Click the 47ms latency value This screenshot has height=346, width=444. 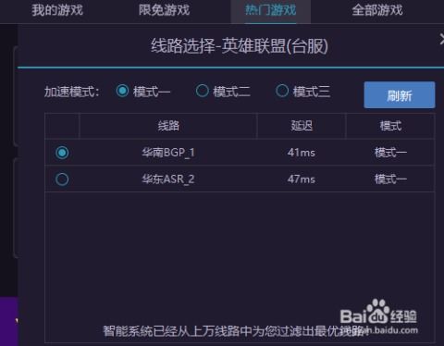pos(302,179)
